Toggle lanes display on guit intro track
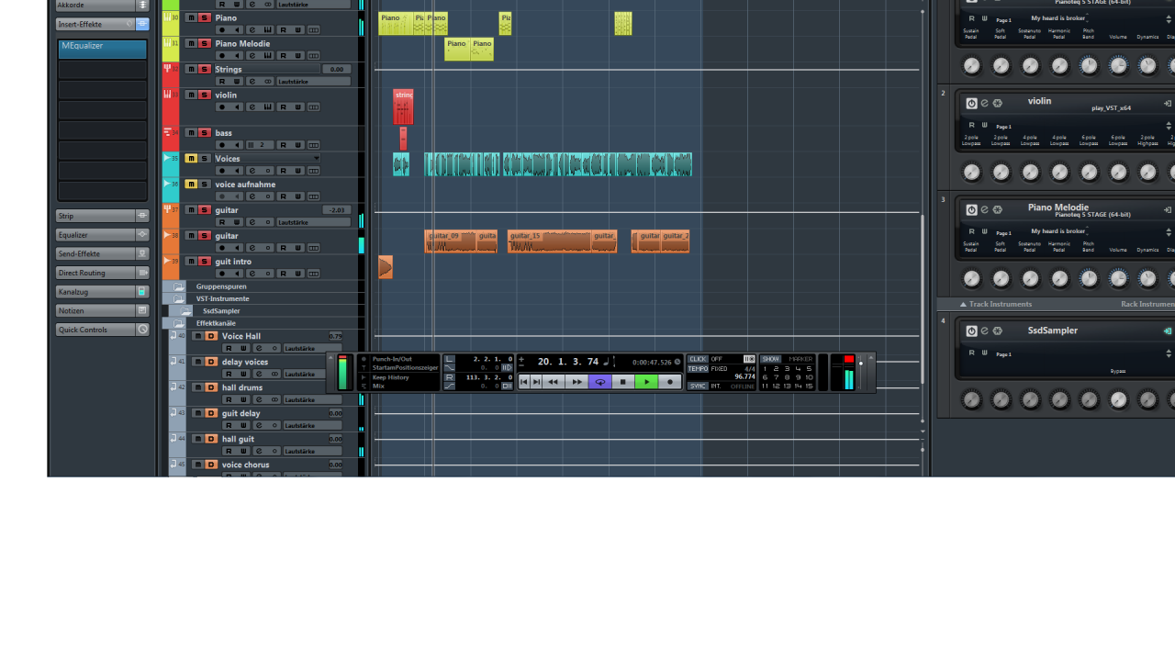This screenshot has height=661, width=1175. click(x=314, y=274)
